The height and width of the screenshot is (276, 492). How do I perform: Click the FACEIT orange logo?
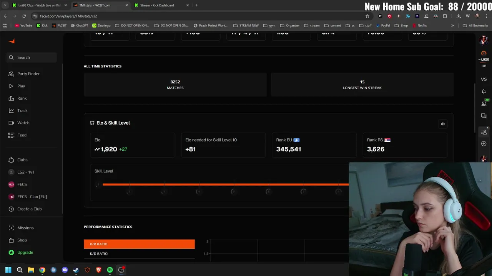[x=12, y=41]
